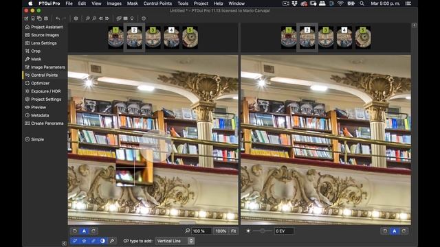The image size is (440, 247).
Task: Collapse panel with top-right chevron
Action: point(414,25)
